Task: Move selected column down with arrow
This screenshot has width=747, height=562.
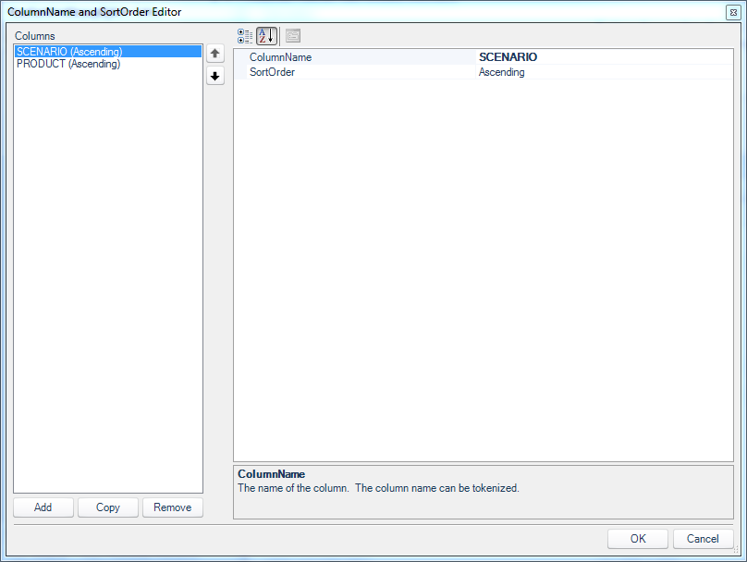Action: click(x=215, y=76)
